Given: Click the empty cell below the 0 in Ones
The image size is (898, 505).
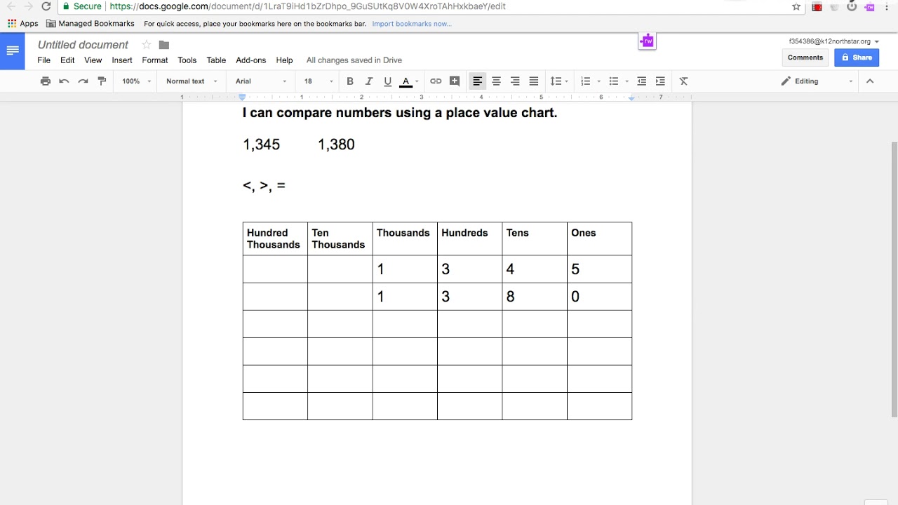Looking at the screenshot, I should [x=599, y=324].
